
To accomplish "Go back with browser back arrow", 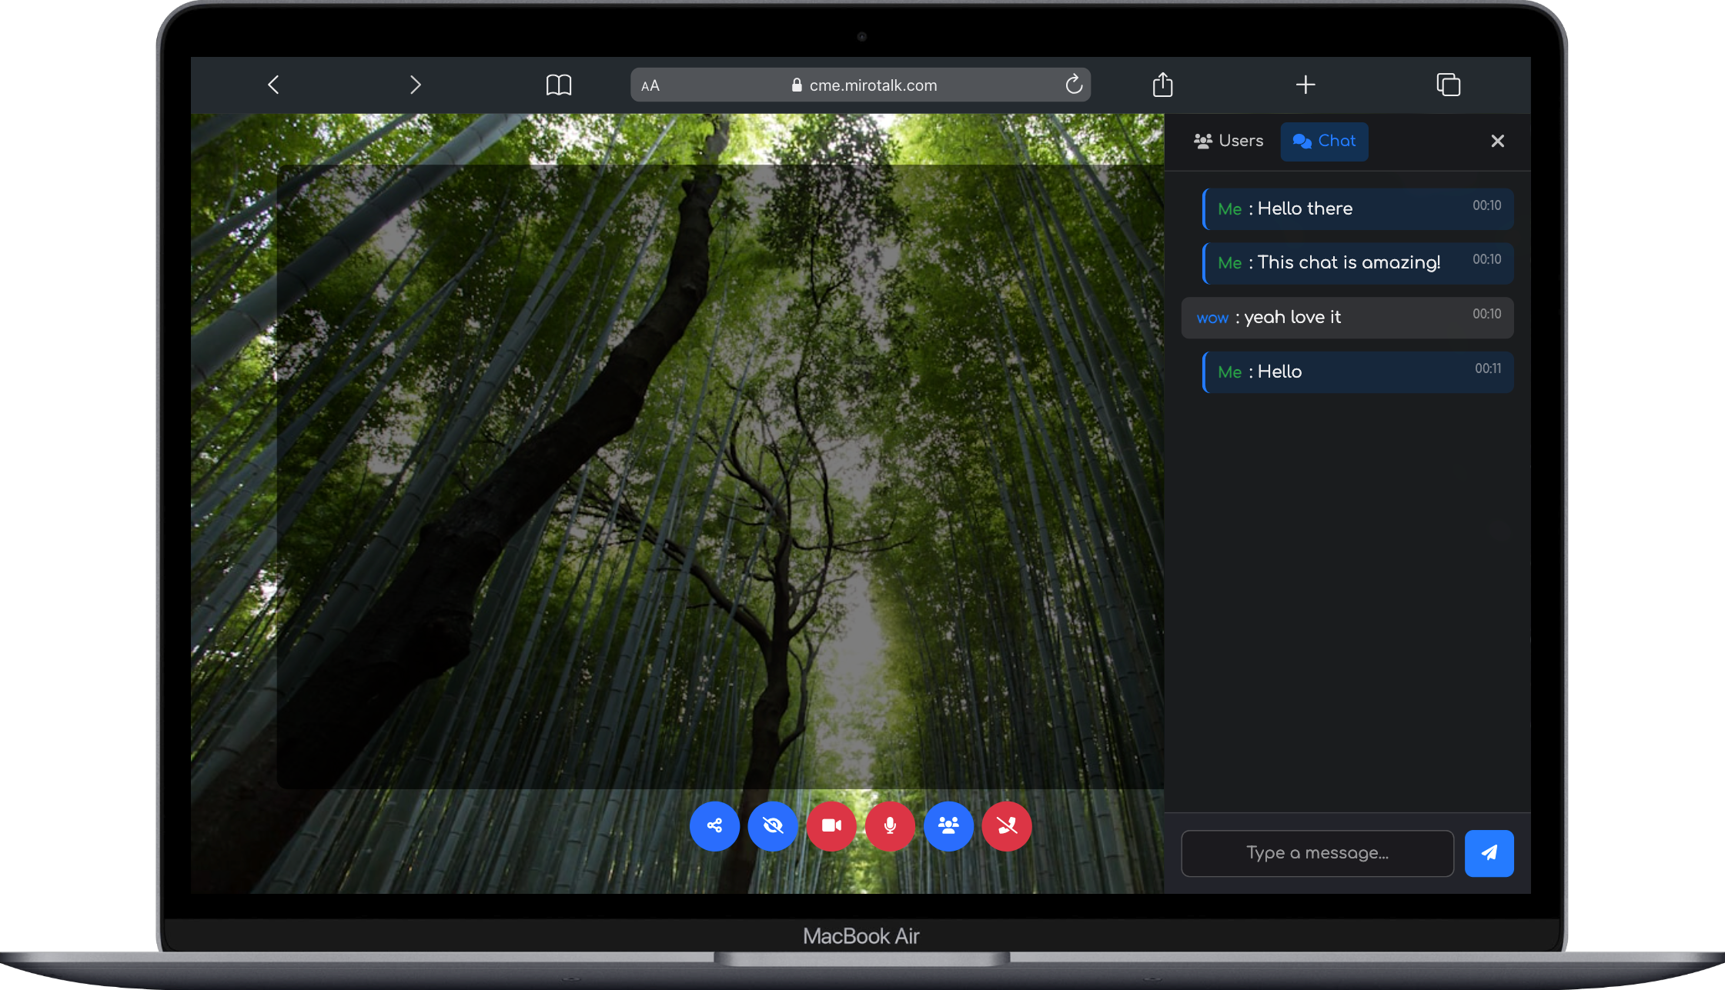I will coord(273,85).
